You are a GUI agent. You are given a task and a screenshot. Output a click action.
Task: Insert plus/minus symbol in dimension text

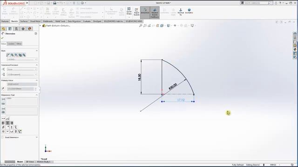12,127
